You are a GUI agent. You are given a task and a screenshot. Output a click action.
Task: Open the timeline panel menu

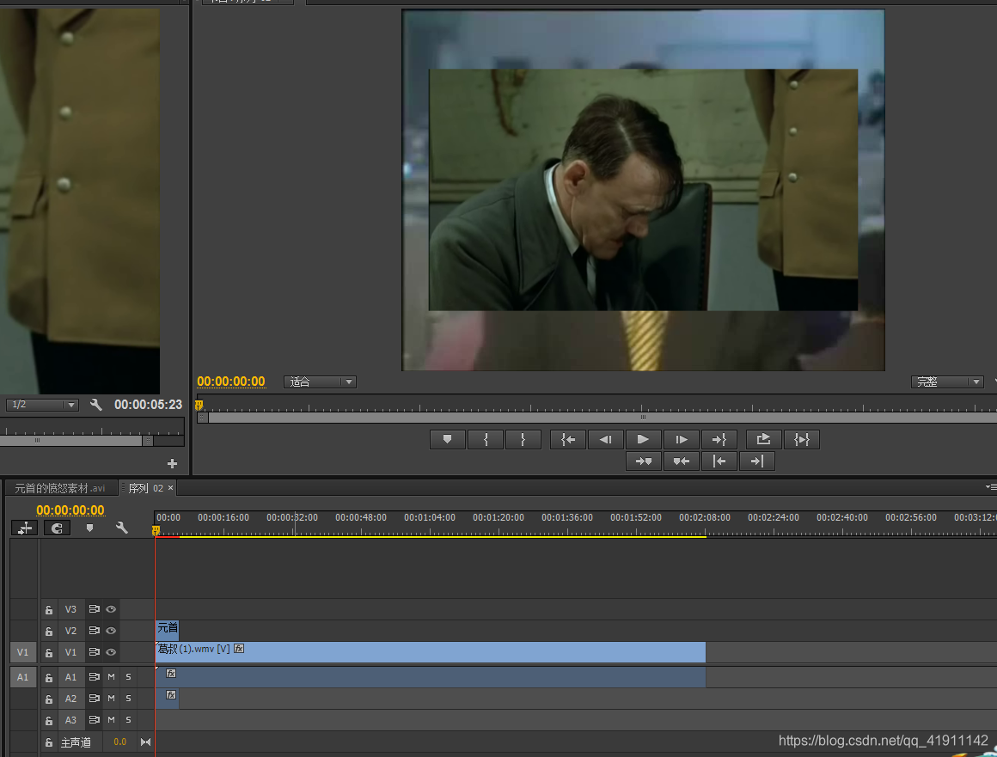[x=991, y=487]
